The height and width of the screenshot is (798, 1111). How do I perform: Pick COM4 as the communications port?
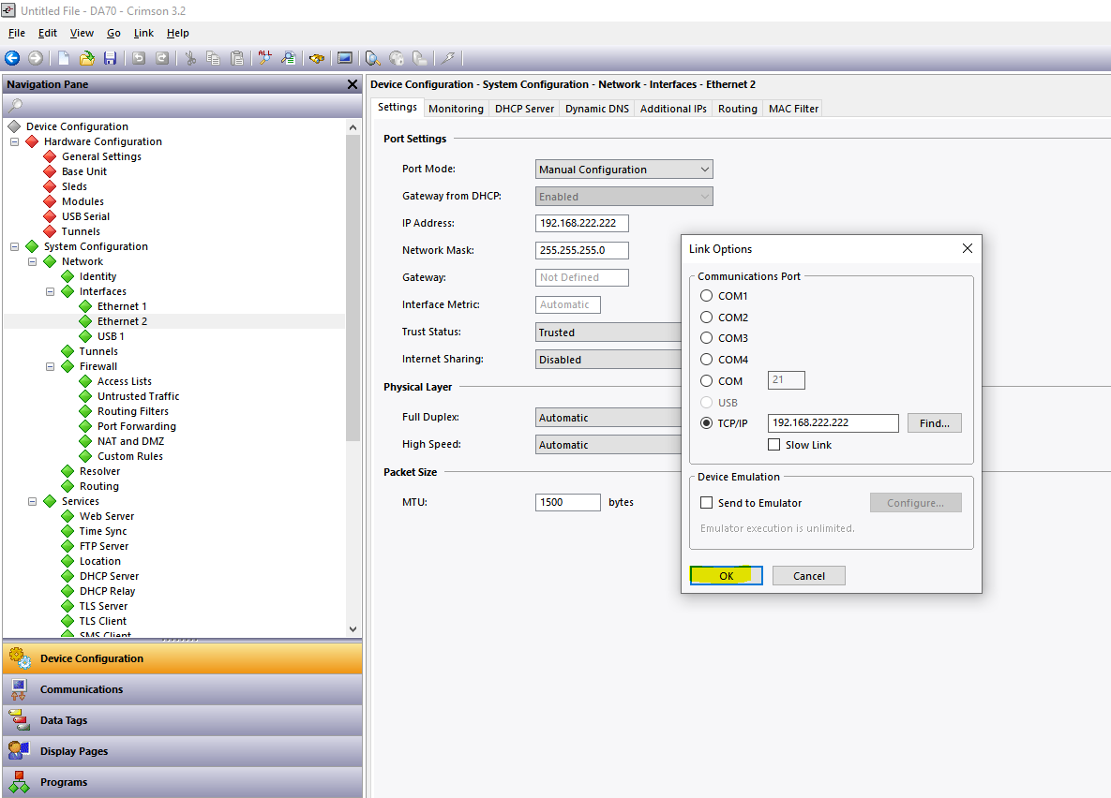(706, 360)
